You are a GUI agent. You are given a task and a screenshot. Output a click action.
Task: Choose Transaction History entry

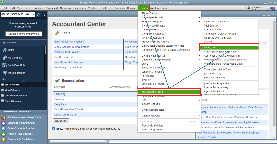pos(152,126)
